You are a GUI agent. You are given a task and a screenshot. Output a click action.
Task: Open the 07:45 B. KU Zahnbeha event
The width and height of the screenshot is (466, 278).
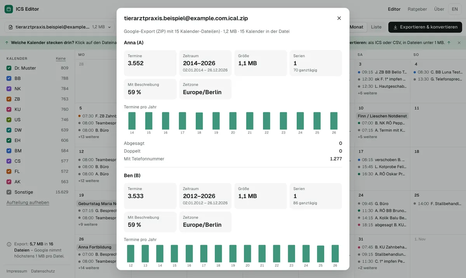click(383, 247)
